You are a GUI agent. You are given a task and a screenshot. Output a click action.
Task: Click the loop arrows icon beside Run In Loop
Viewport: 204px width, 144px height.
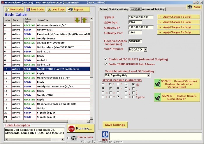click(x=74, y=138)
